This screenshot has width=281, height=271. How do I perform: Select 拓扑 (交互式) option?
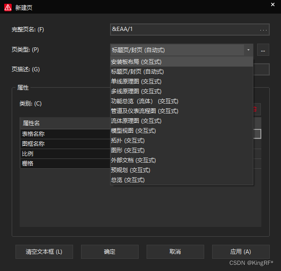[127, 141]
